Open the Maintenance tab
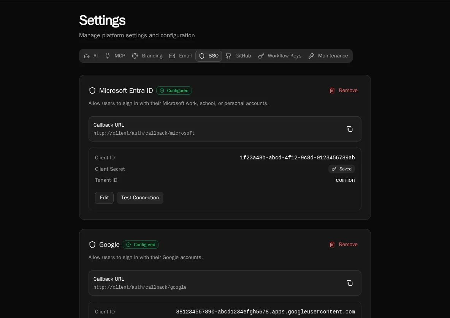The image size is (450, 318). (328, 56)
